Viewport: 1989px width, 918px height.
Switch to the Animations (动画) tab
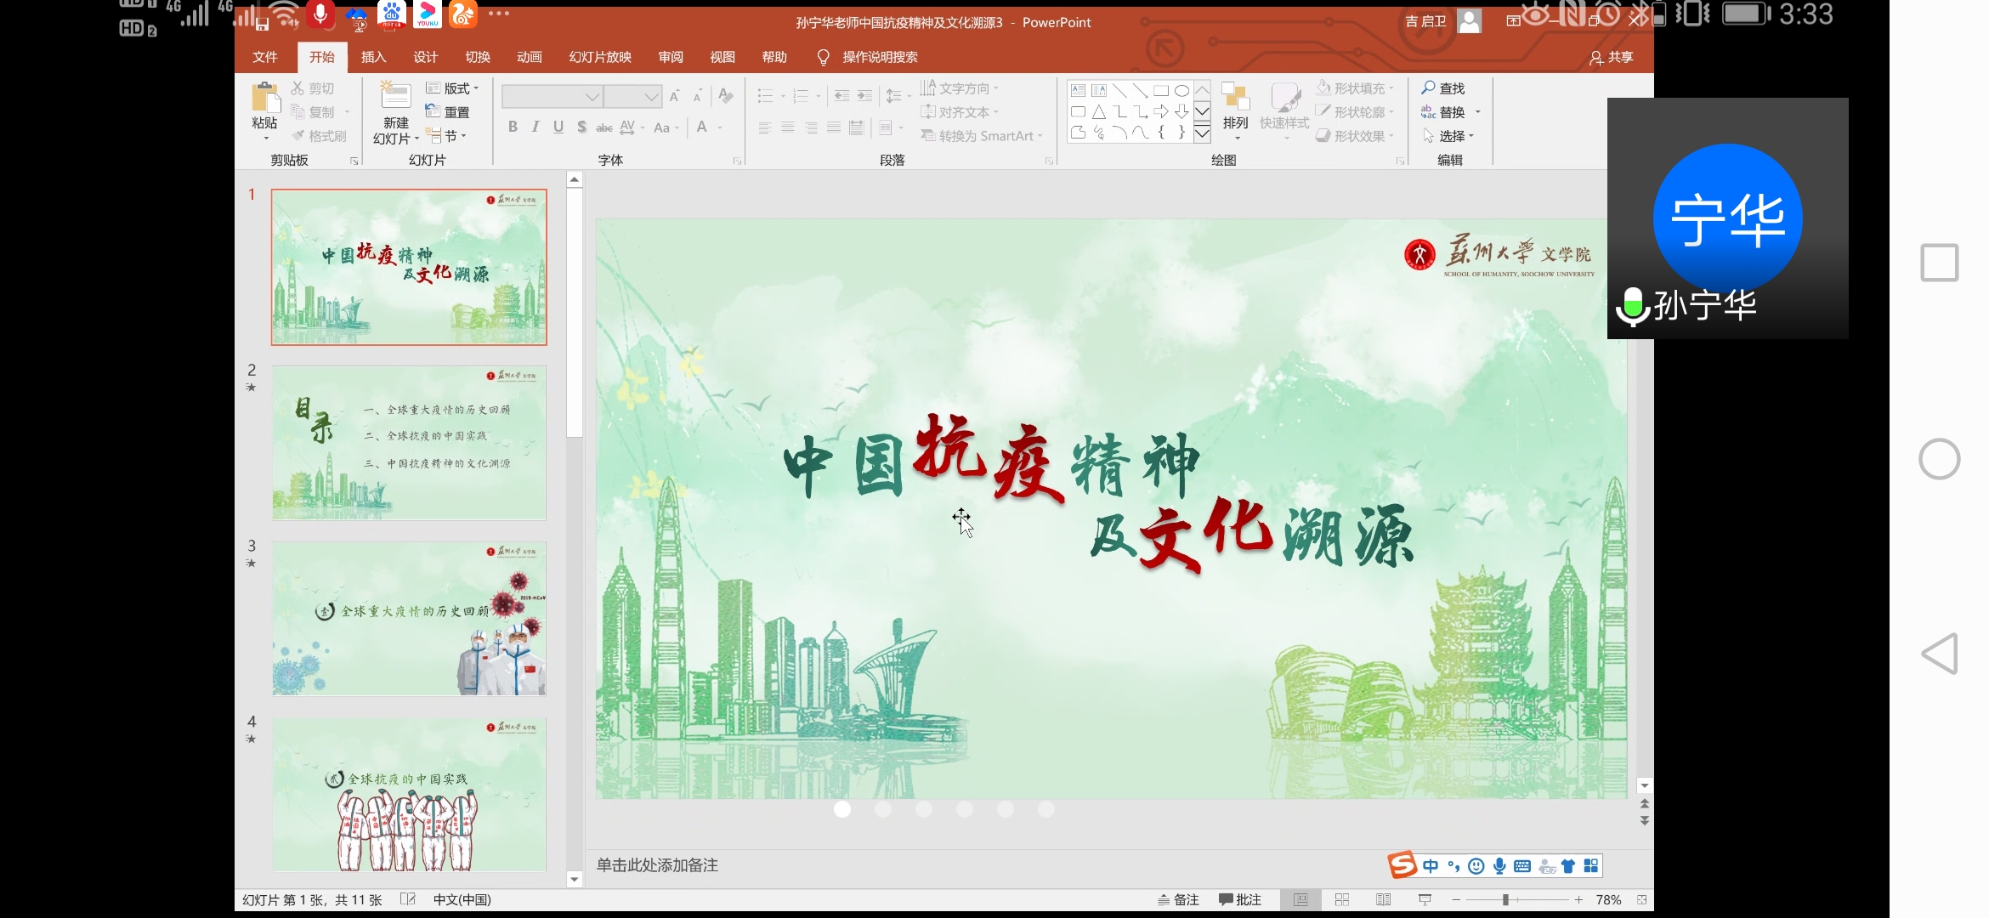point(529,57)
